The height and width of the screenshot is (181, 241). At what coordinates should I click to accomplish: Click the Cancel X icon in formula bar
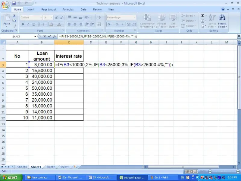[45, 36]
